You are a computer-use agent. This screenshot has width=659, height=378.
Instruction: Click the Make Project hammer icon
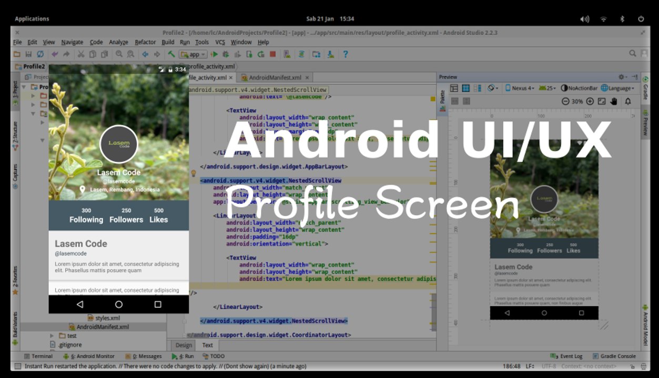[x=171, y=54]
